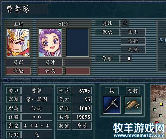Select the 戟 weapon label
166x139 pixels.
[112, 91]
